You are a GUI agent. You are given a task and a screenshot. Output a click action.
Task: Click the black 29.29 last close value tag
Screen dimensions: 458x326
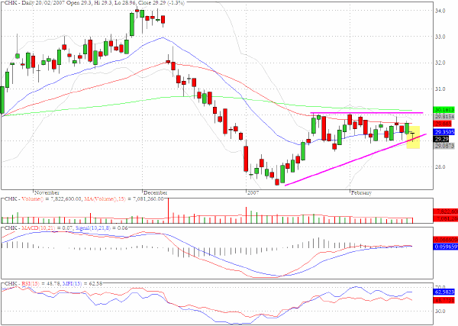(441, 139)
